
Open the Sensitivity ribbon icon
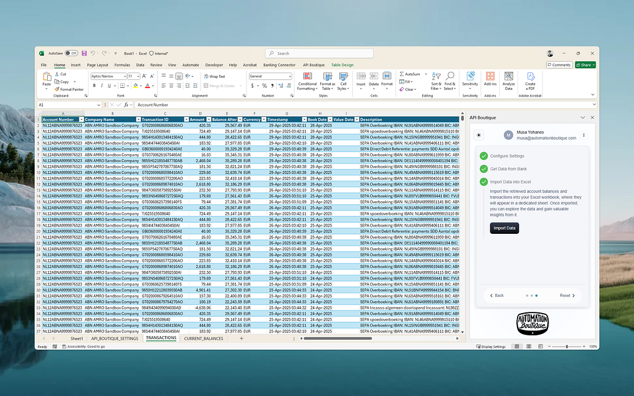coord(470,81)
